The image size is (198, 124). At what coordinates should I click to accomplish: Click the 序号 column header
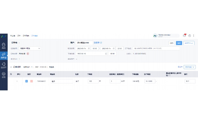18,74
